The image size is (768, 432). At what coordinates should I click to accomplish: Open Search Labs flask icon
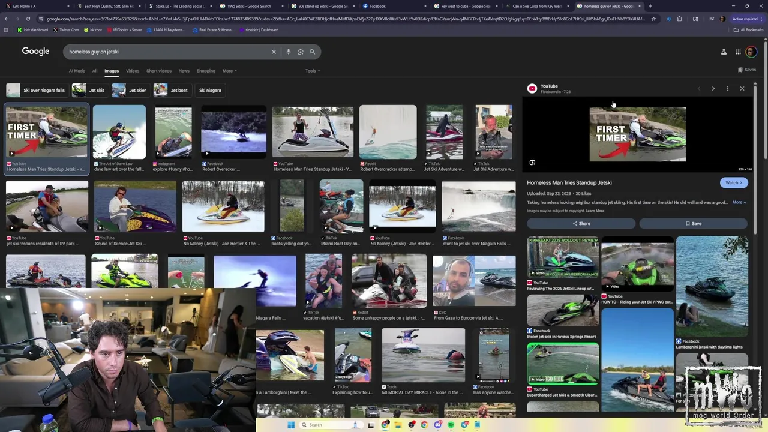point(724,52)
